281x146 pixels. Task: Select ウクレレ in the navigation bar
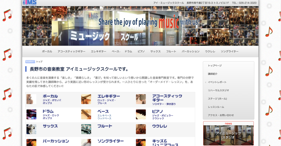click(x=210, y=51)
